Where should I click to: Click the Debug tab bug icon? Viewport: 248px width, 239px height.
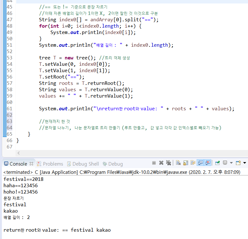tap(105, 164)
